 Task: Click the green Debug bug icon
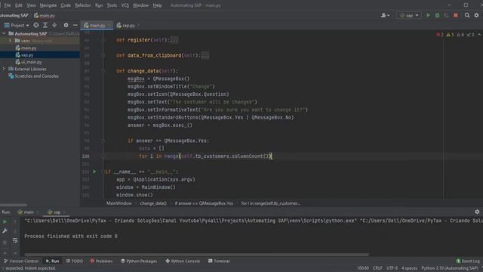(438, 15)
